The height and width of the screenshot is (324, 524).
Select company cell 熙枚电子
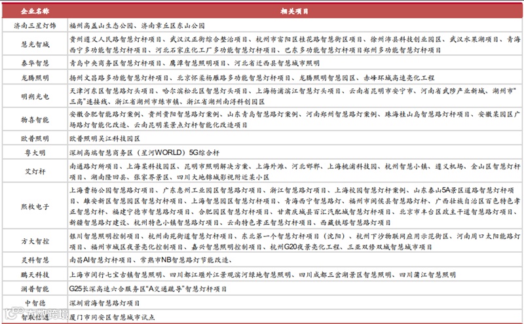pos(35,206)
